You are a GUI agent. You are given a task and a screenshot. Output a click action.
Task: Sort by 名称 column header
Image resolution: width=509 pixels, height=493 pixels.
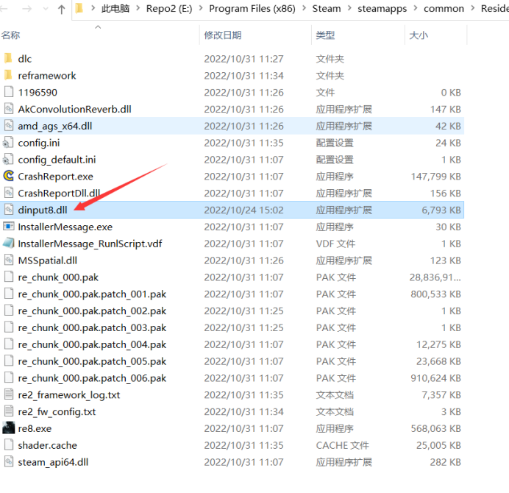pos(10,35)
